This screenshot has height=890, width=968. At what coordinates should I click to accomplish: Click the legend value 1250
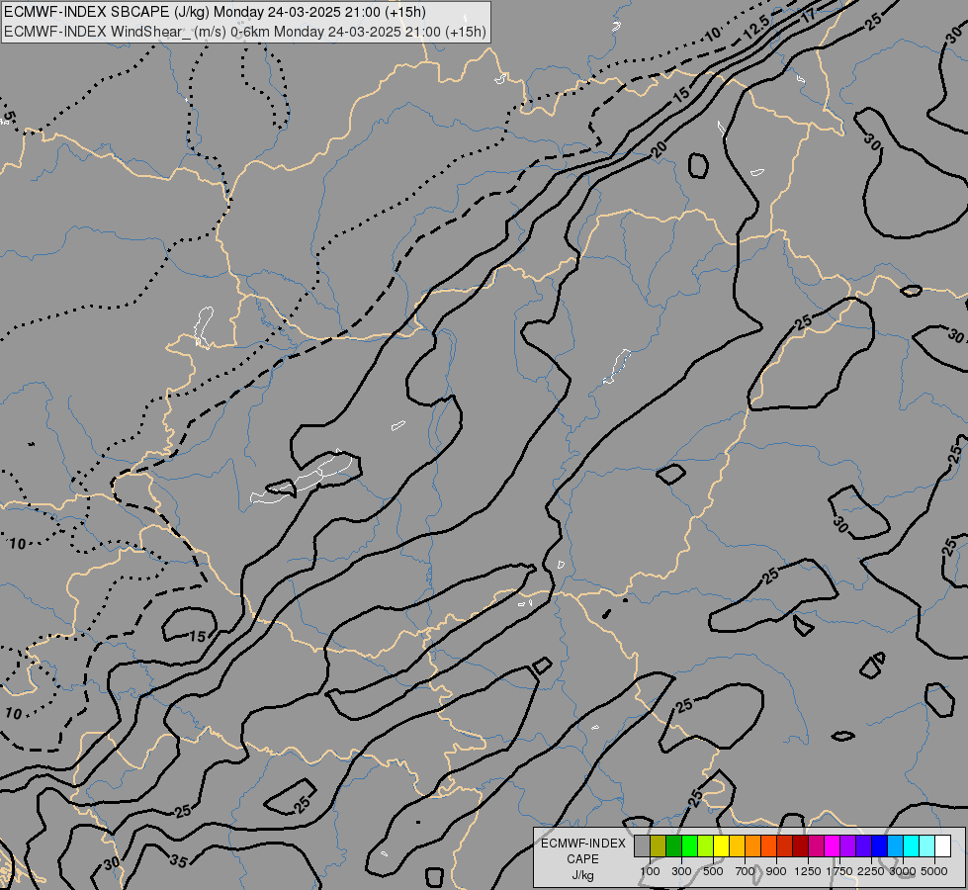click(x=808, y=871)
